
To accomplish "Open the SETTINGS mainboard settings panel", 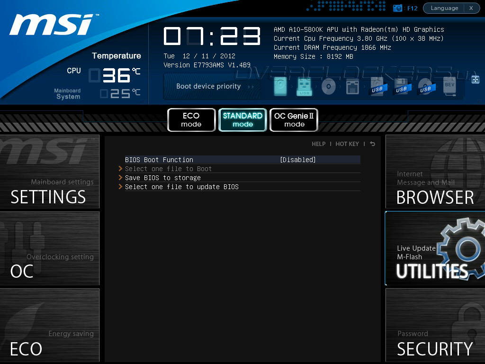I will (x=49, y=172).
